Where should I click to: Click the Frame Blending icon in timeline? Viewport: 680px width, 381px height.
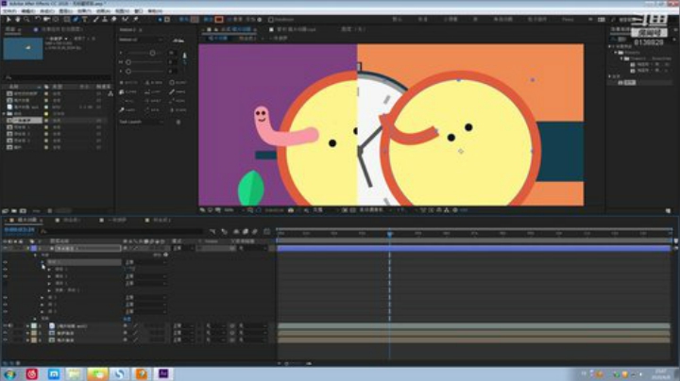[246, 232]
